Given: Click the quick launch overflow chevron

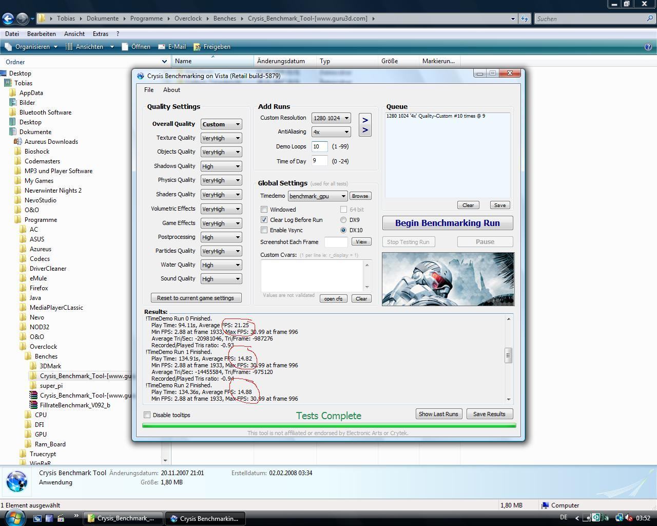Looking at the screenshot, I should click(76, 517).
